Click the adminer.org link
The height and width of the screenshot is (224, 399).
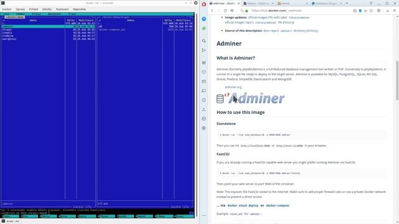tap(233, 87)
